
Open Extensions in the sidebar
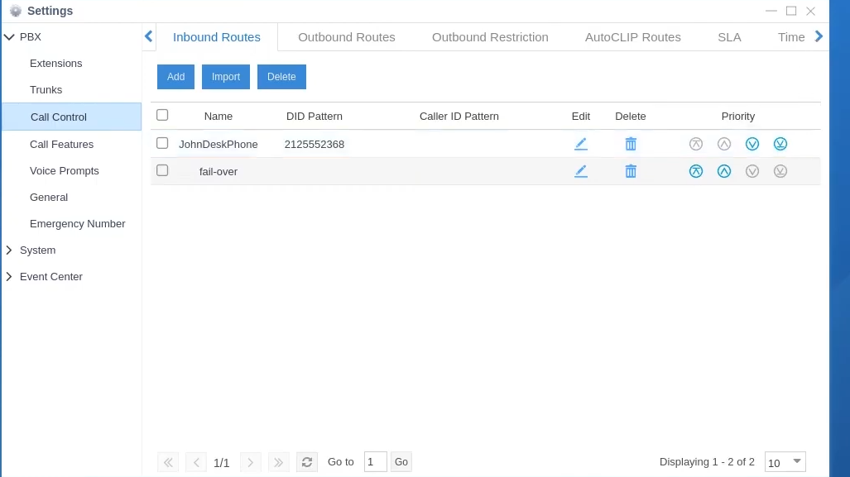[55, 64]
